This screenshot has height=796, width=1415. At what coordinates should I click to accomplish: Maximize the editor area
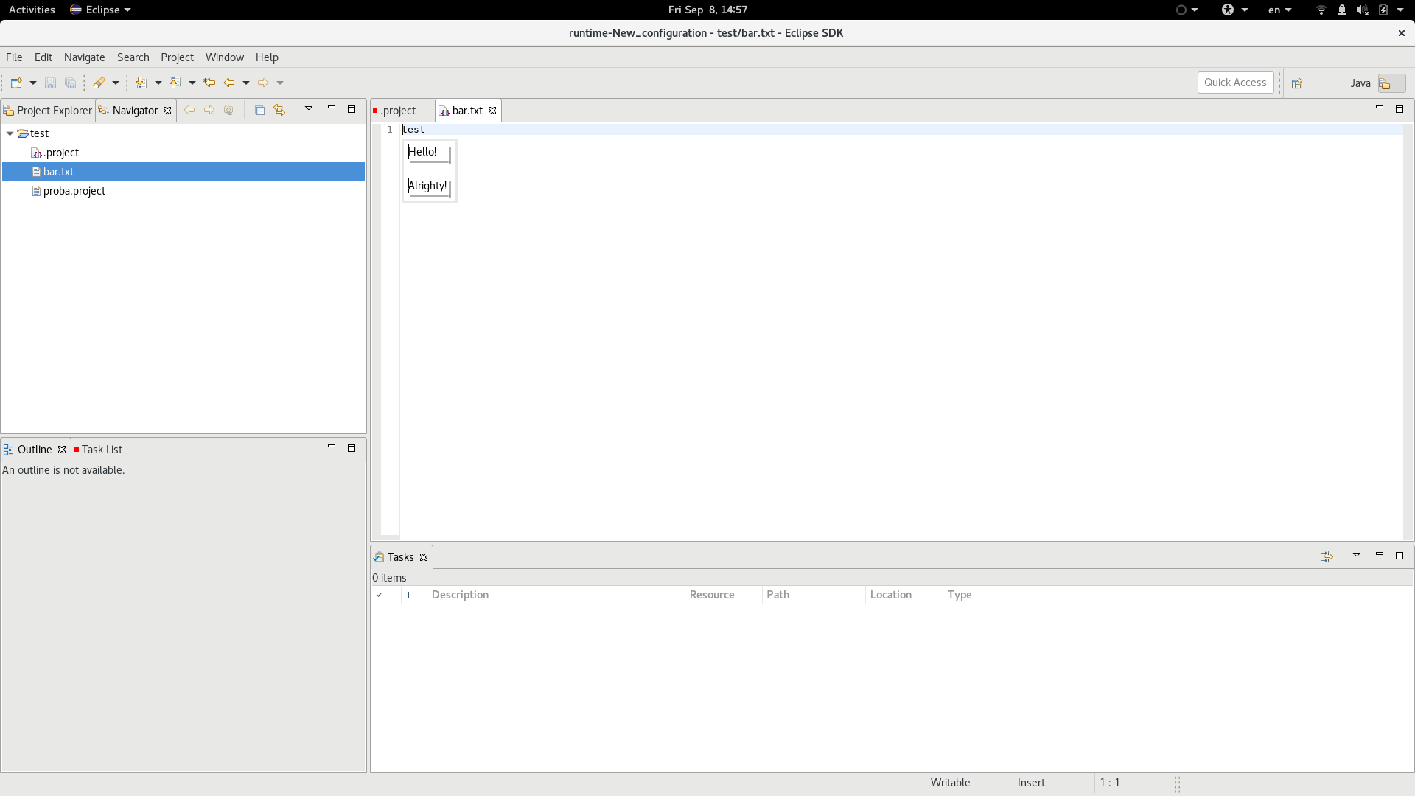1400,109
